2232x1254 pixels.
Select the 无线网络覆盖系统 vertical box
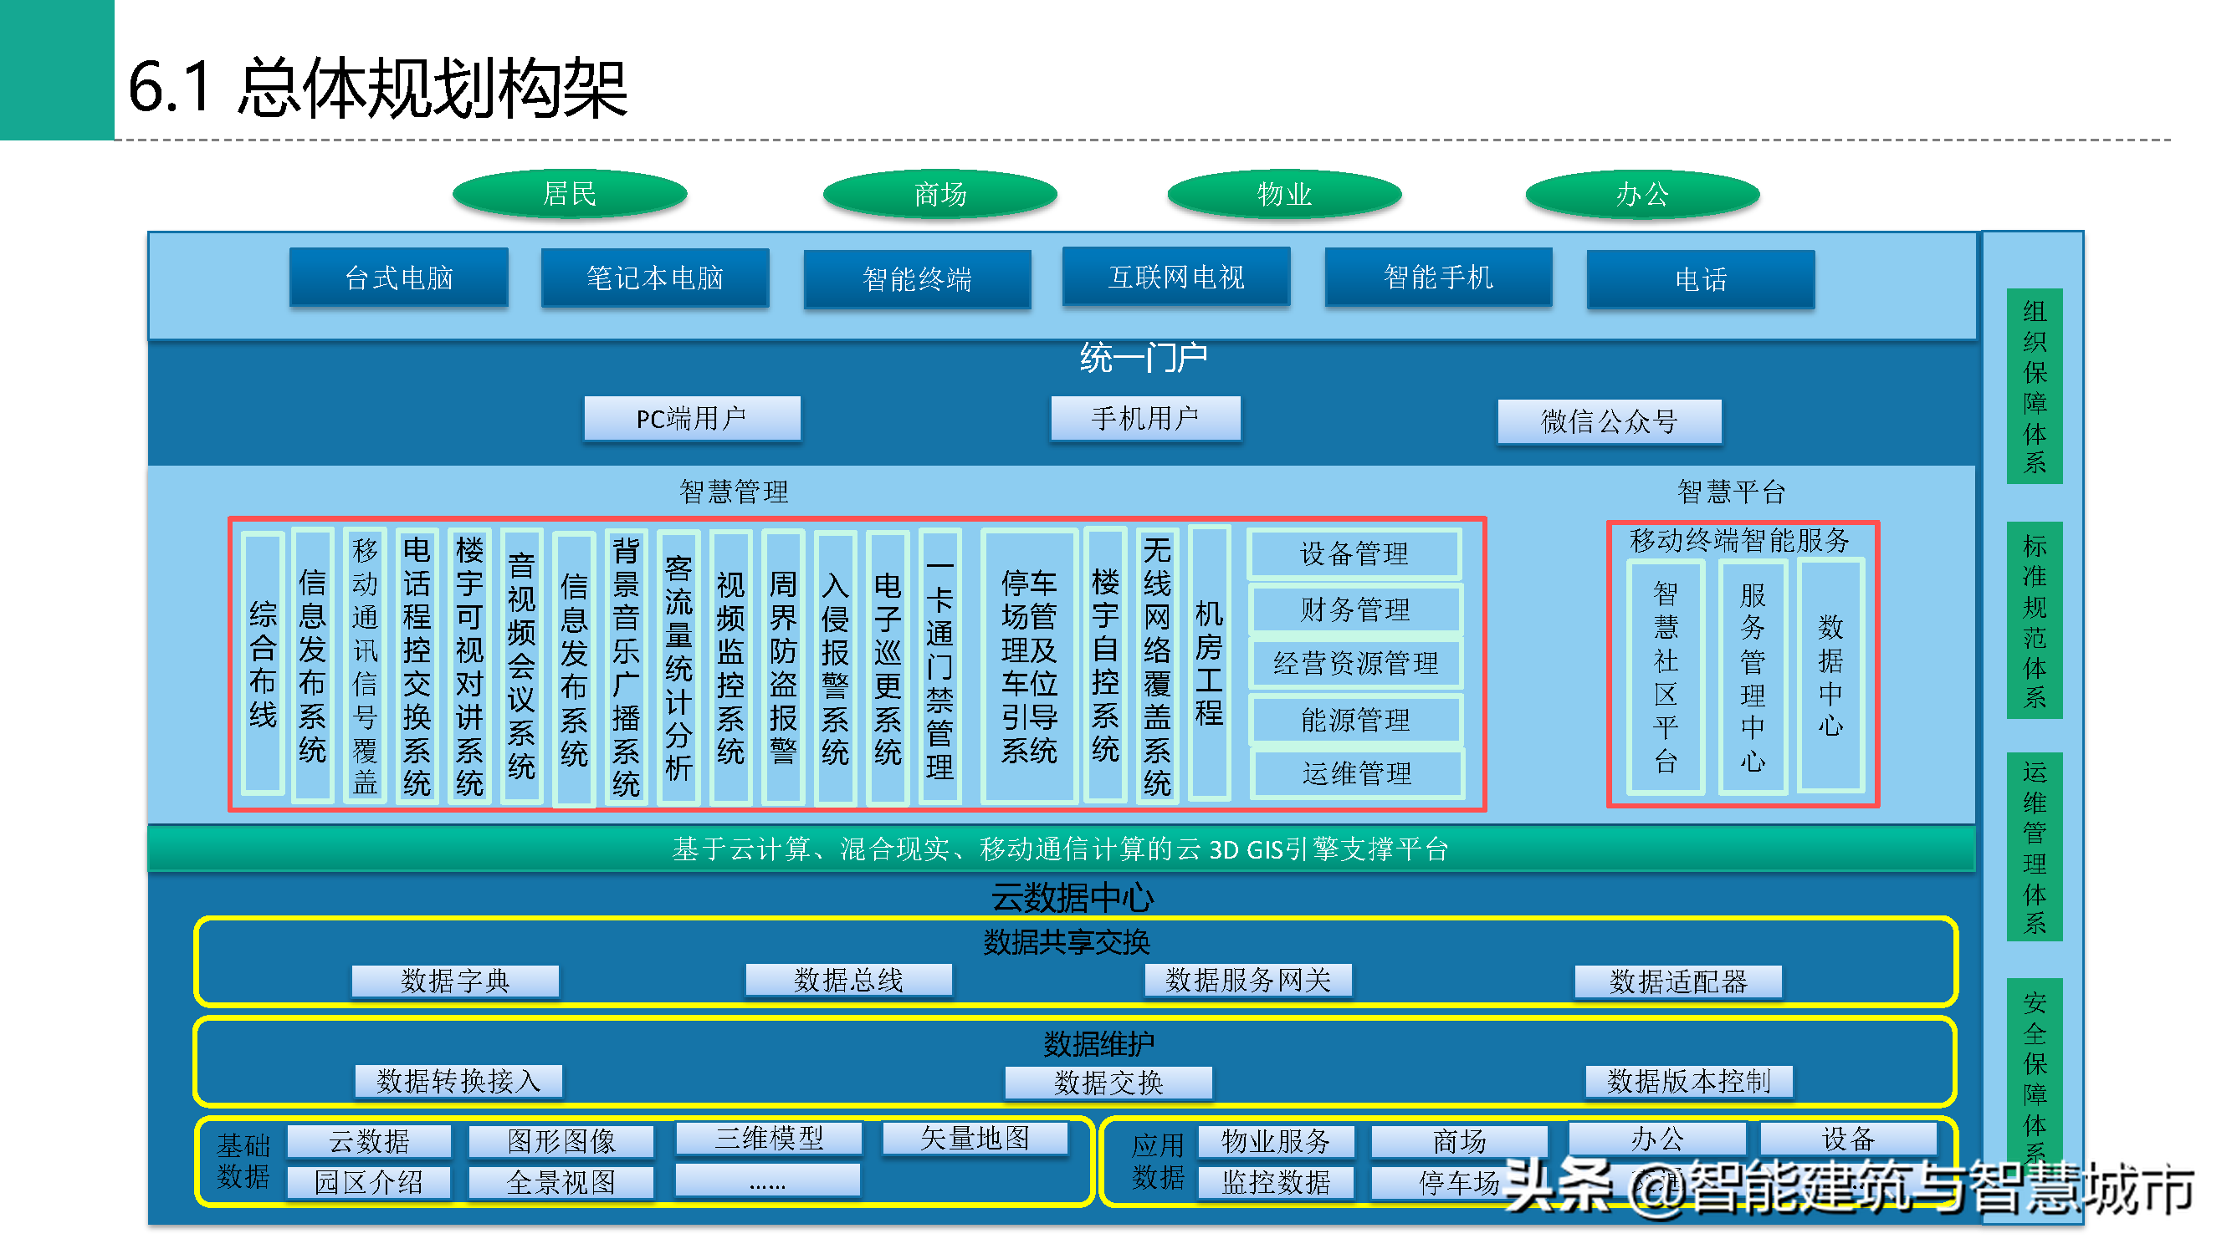[1158, 665]
